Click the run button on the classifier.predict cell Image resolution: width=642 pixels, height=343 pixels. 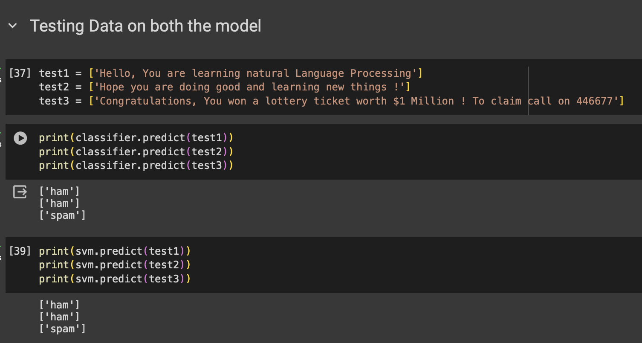(x=20, y=139)
